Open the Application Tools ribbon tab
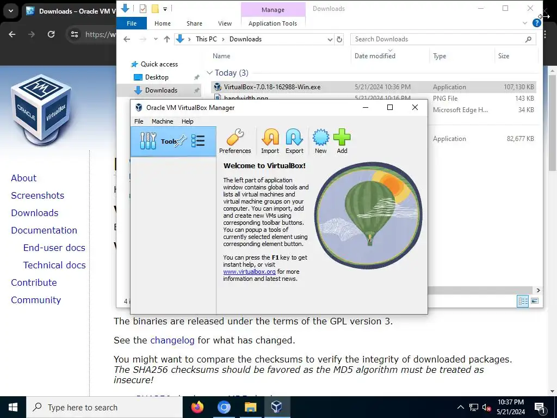557x418 pixels. [273, 23]
